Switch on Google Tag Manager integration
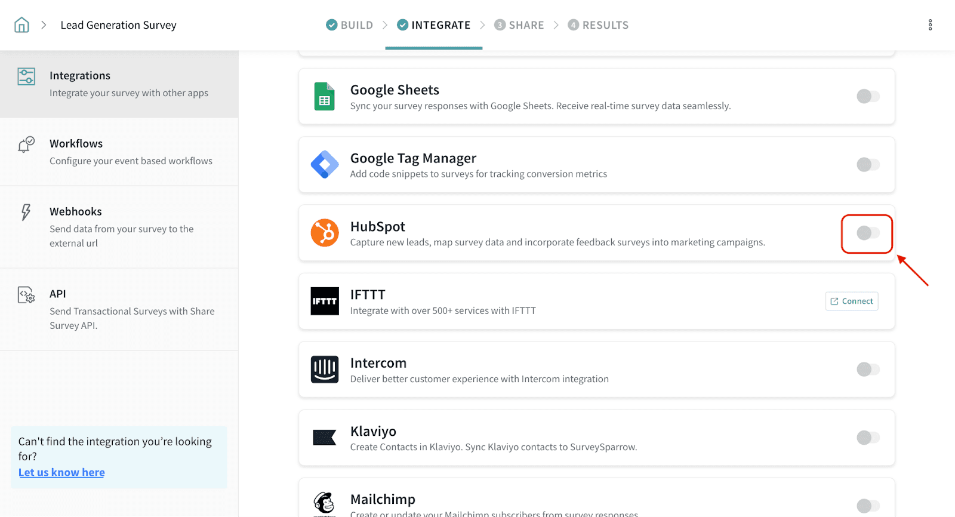The height and width of the screenshot is (517, 955). pos(868,165)
